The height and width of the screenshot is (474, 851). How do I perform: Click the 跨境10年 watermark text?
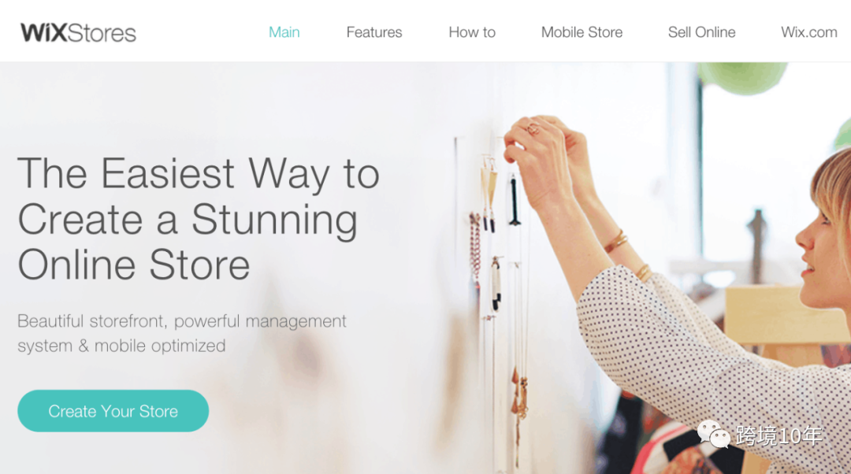(x=779, y=435)
